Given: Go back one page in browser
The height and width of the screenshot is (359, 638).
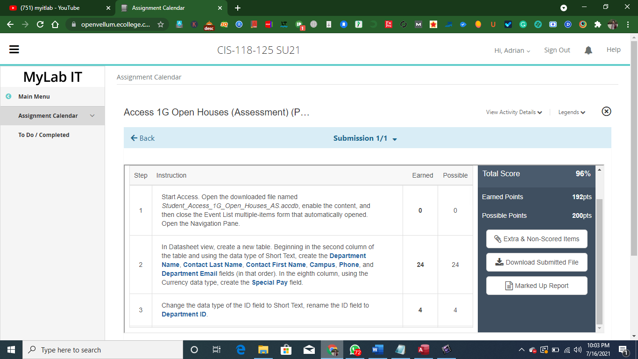Looking at the screenshot, I should (10, 24).
